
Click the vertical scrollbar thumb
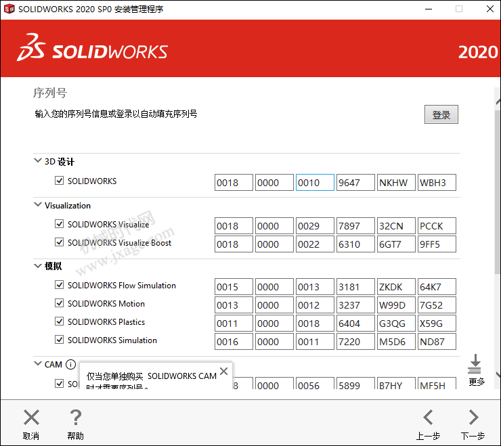[498, 192]
